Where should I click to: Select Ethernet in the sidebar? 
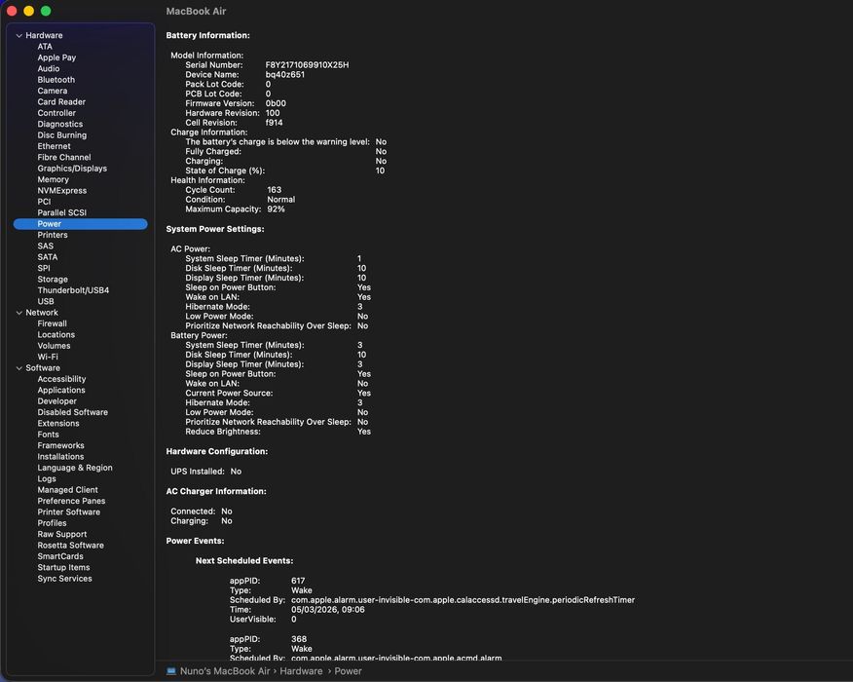pos(54,146)
